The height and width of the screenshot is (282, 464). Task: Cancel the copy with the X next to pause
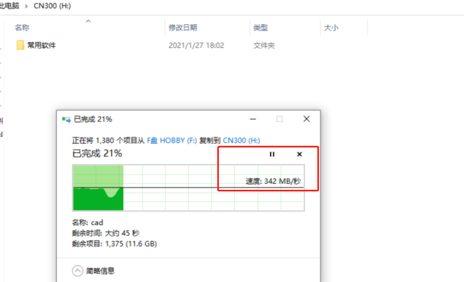click(x=300, y=154)
